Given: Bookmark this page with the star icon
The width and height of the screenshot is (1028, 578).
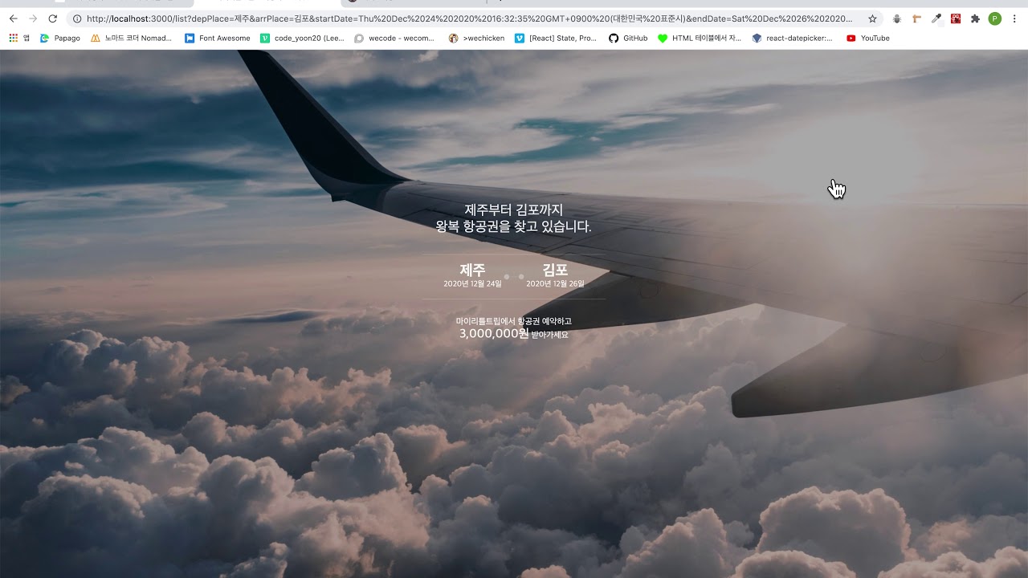Looking at the screenshot, I should click(872, 18).
